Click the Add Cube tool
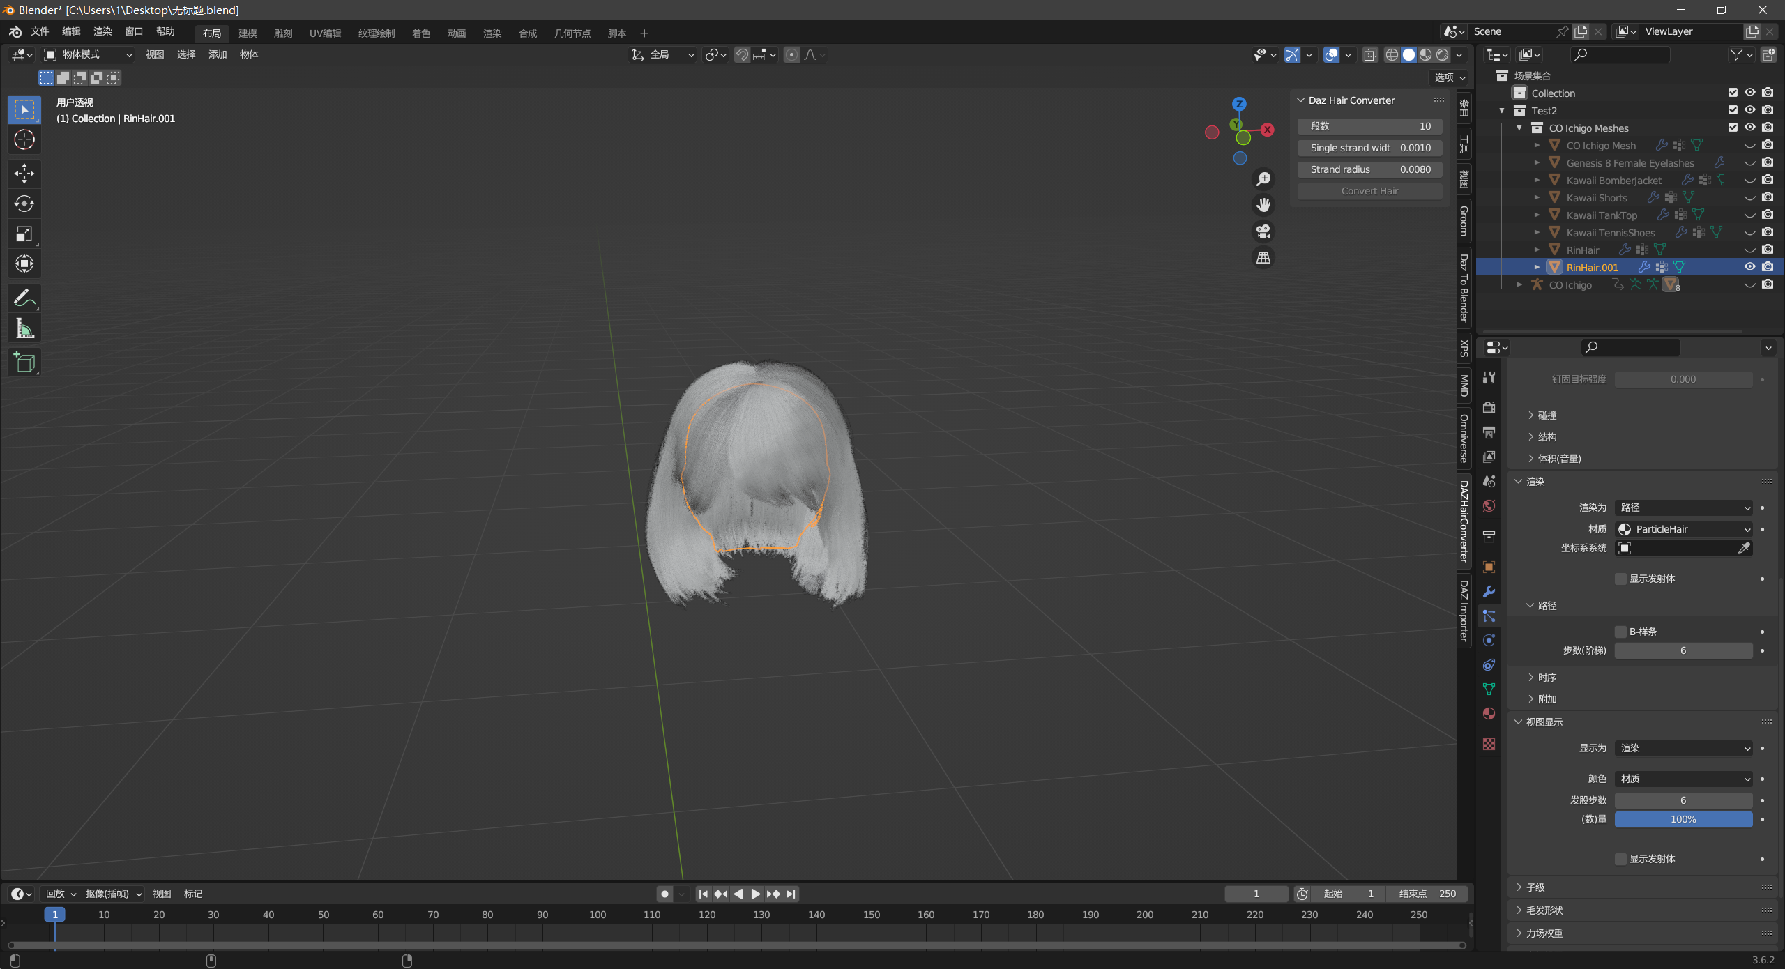 point(24,363)
